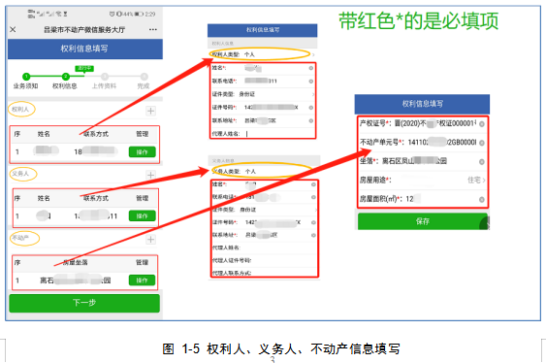Click the green 保存 button

[423, 221]
